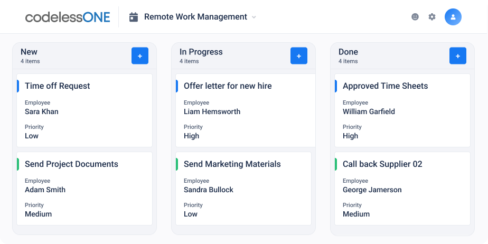488x244 pixels.
Task: Add a new item to In Progress column
Action: point(299,56)
